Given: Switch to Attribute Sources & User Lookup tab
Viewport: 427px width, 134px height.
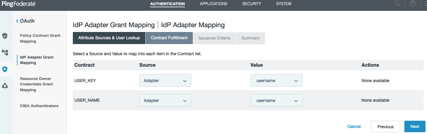Looking at the screenshot, I should (109, 38).
